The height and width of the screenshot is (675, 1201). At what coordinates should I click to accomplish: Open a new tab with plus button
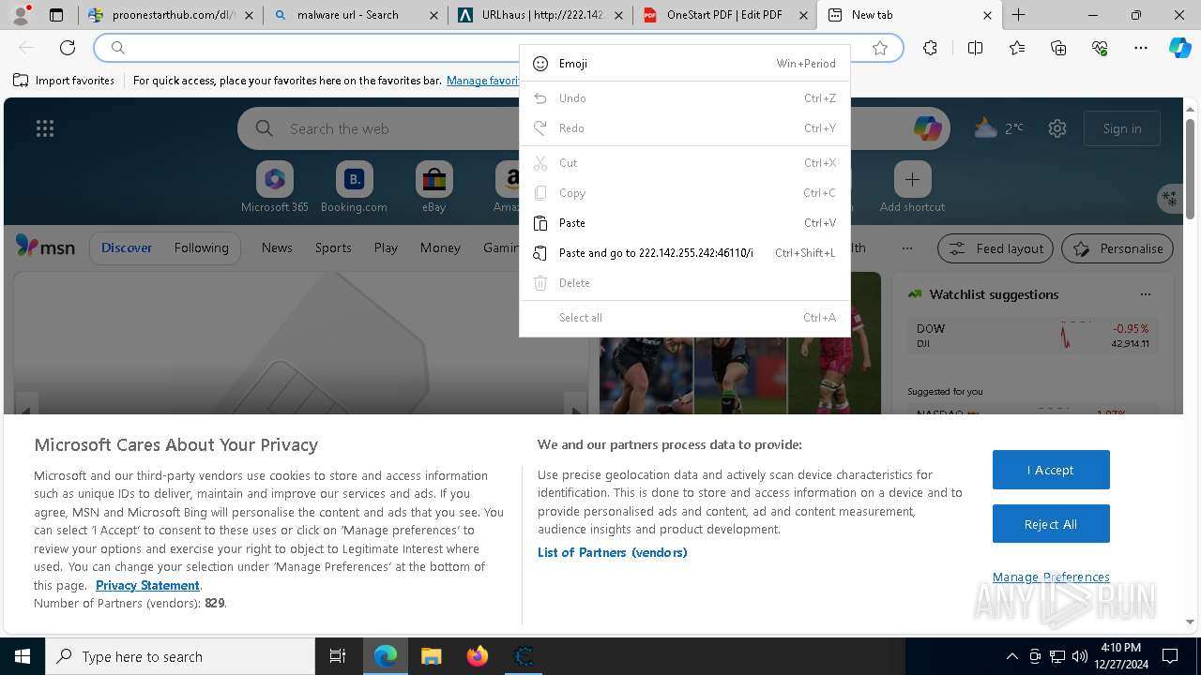[1019, 15]
